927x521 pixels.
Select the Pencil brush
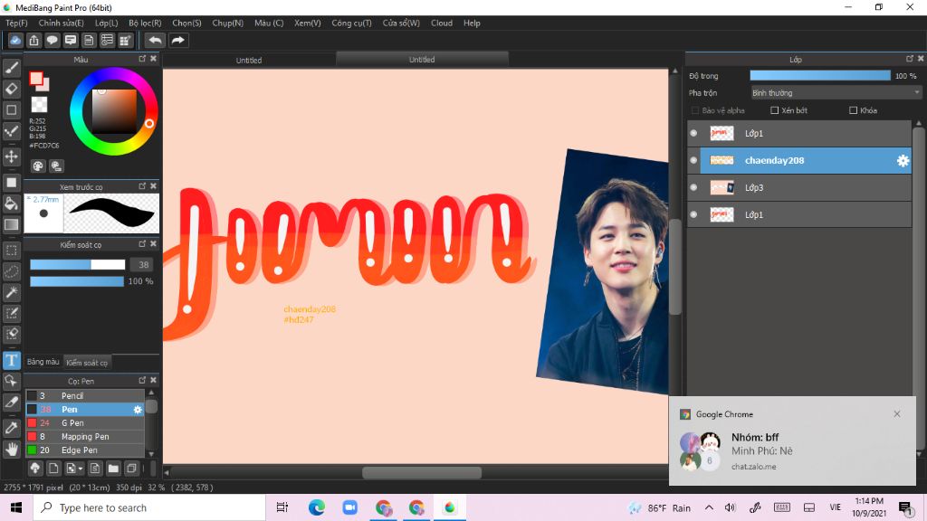[85, 396]
